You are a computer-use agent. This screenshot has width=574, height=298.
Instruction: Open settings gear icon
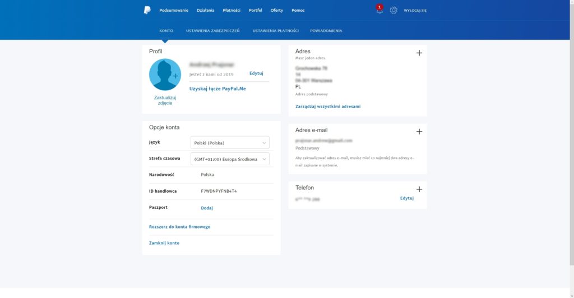[x=394, y=10]
